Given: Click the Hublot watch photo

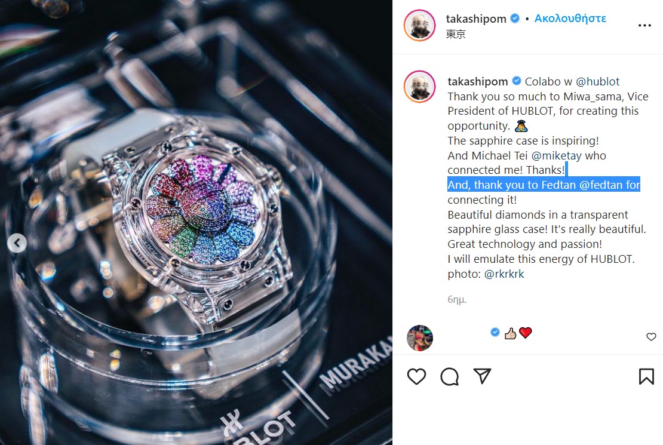Looking at the screenshot, I should click(196, 222).
